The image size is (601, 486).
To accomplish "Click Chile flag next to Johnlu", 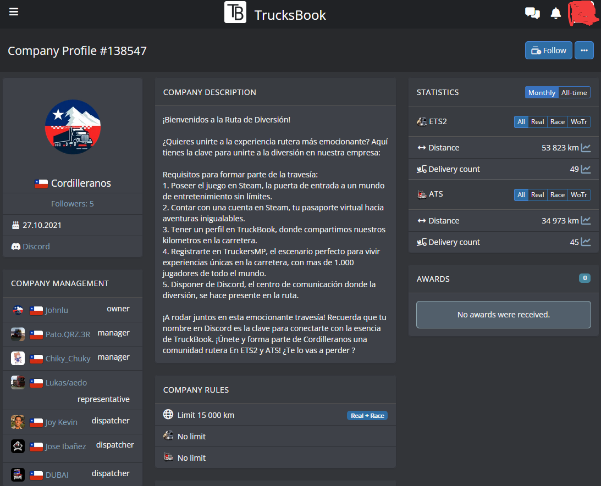I will 36,310.
